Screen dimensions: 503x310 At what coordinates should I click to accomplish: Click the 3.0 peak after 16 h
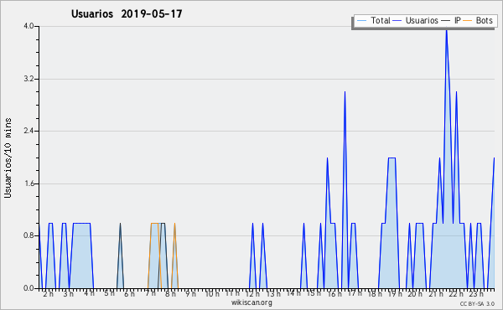coord(345,93)
